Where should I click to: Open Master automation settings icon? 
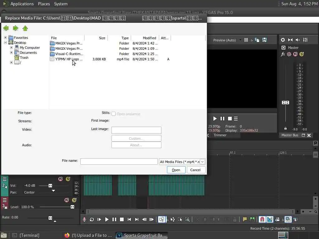tap(289, 54)
